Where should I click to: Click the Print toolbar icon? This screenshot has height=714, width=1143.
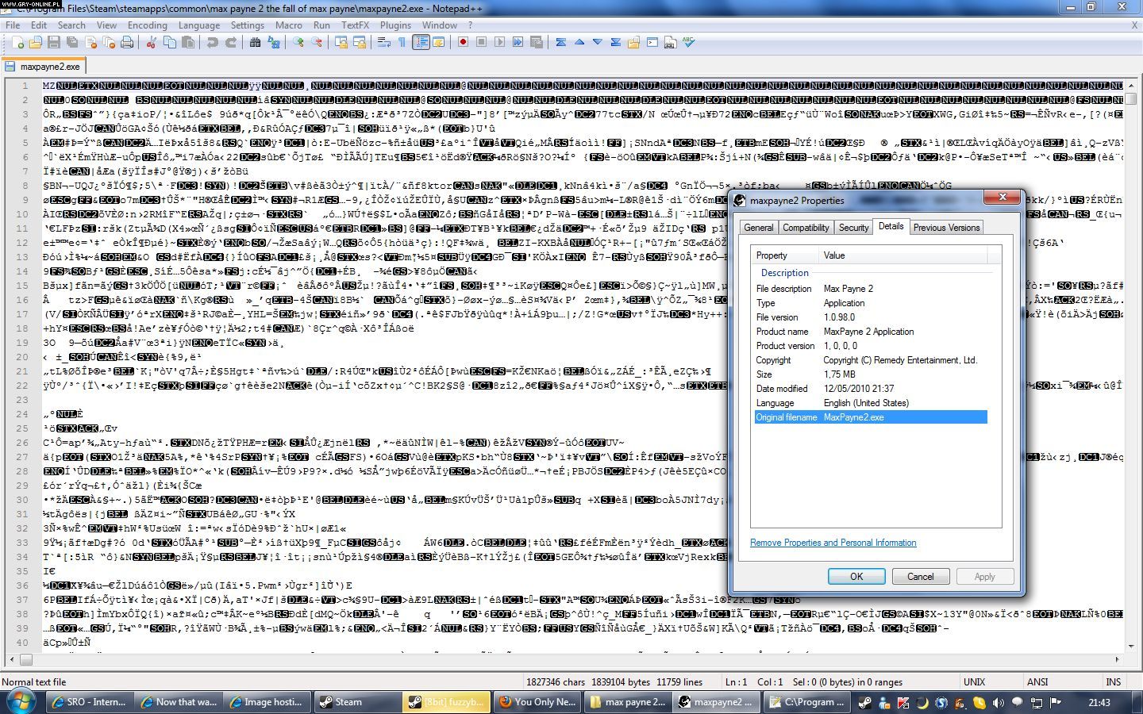(127, 43)
